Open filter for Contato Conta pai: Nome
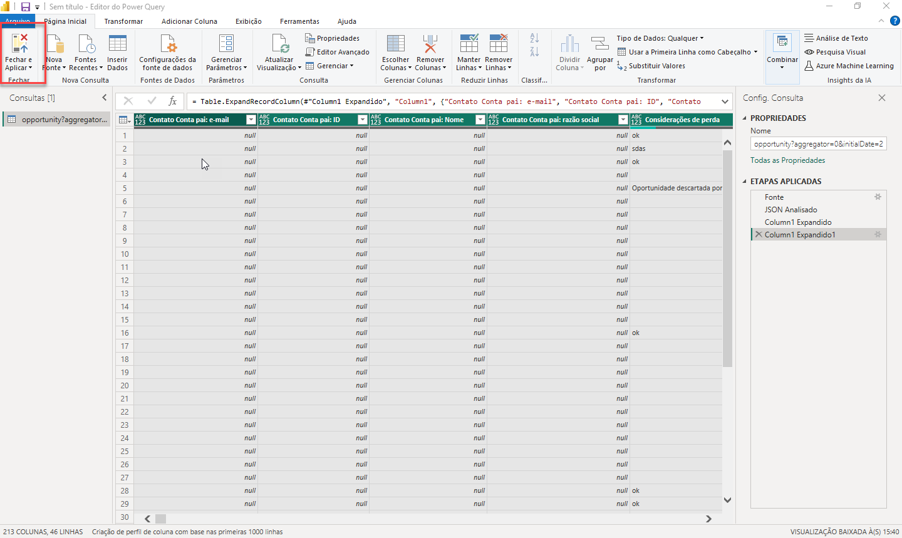Image resolution: width=902 pixels, height=538 pixels. pyautogui.click(x=480, y=120)
